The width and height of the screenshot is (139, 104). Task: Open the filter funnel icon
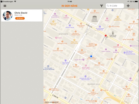[102, 6]
